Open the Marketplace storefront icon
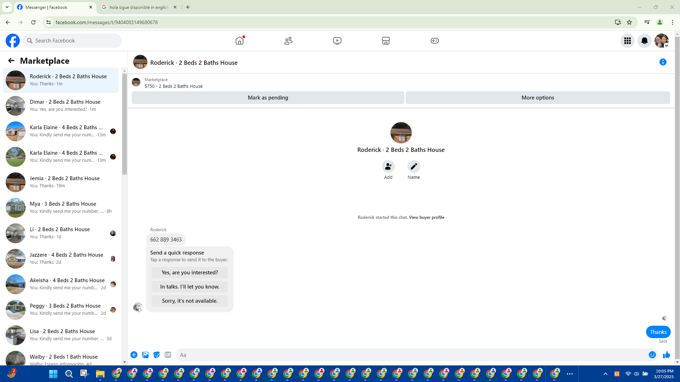The height and width of the screenshot is (382, 680). click(x=386, y=41)
